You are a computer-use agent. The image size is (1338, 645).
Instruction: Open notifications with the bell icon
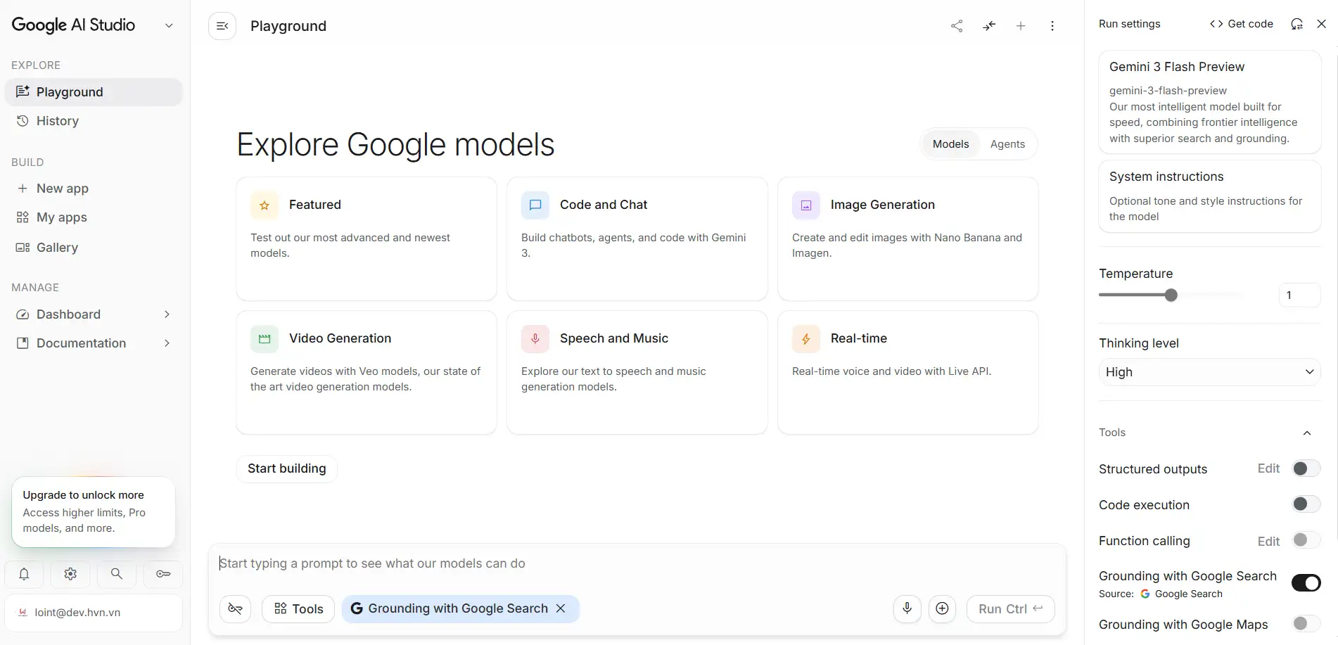pos(24,574)
